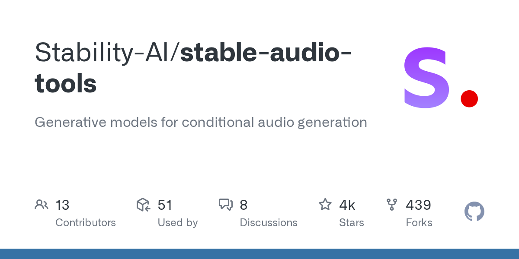Click the 439 forks count
Viewport: 519px width, 259px height.
(x=418, y=205)
